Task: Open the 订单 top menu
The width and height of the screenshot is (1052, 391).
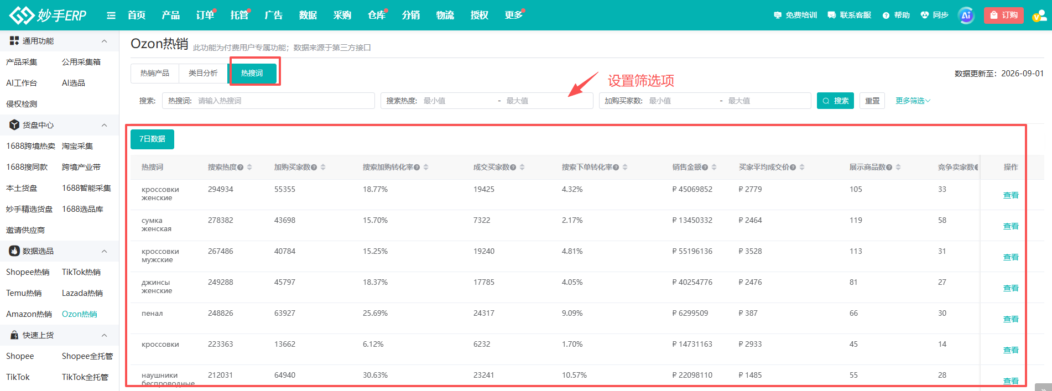Action: (x=205, y=15)
